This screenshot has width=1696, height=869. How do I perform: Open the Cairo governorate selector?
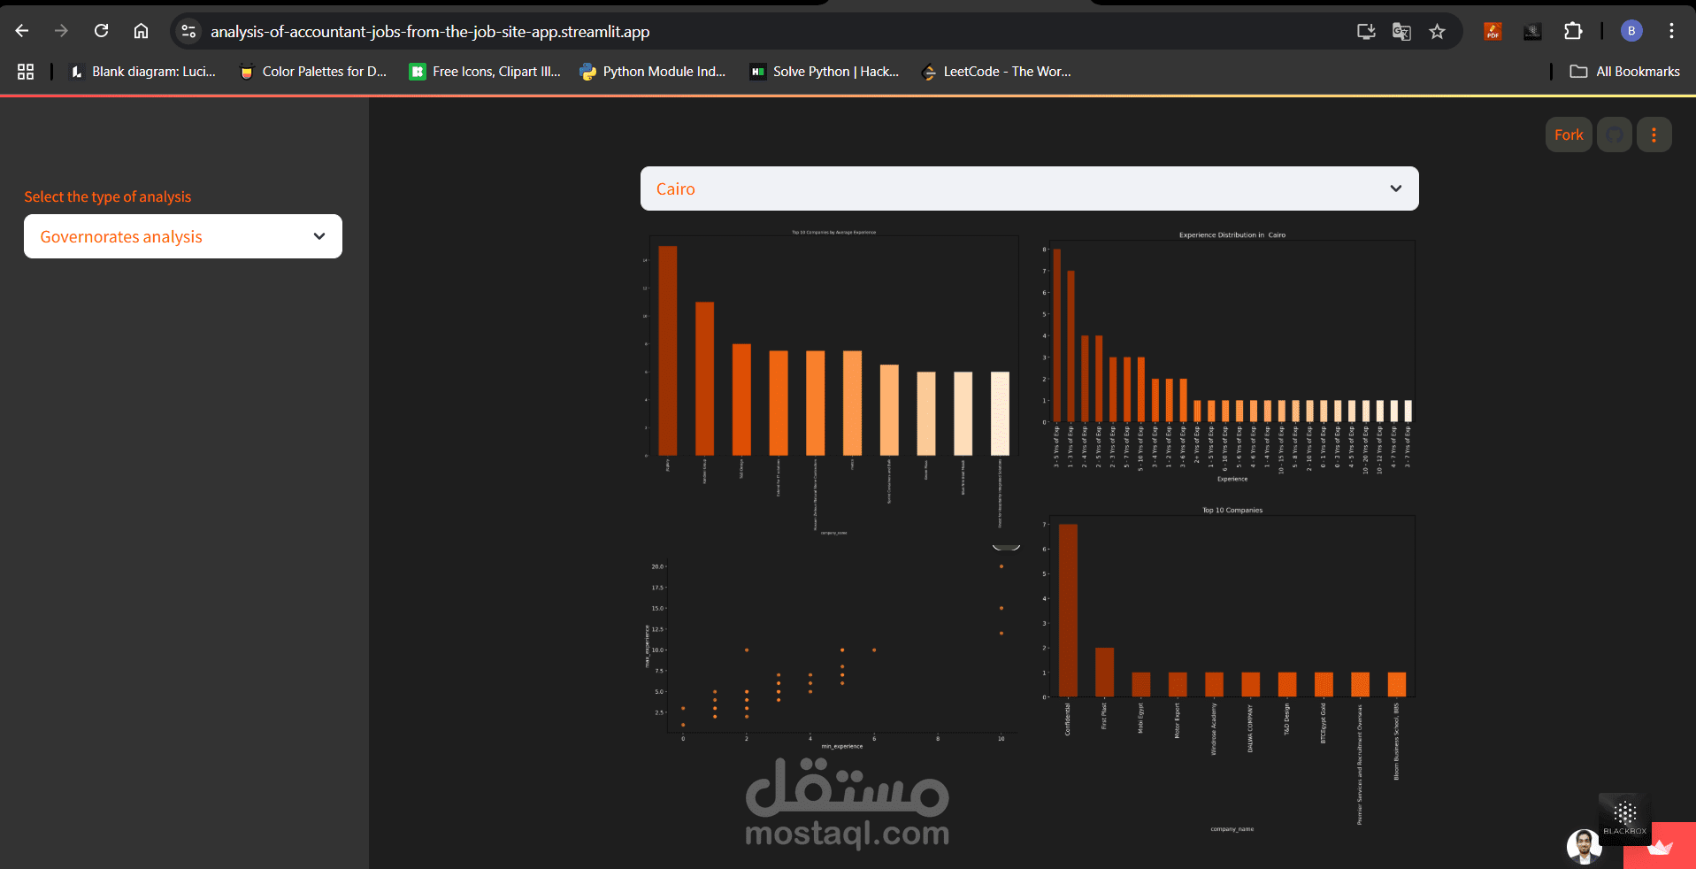(1029, 188)
